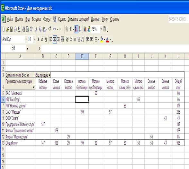Open the Сервис menu

(x=62, y=19)
